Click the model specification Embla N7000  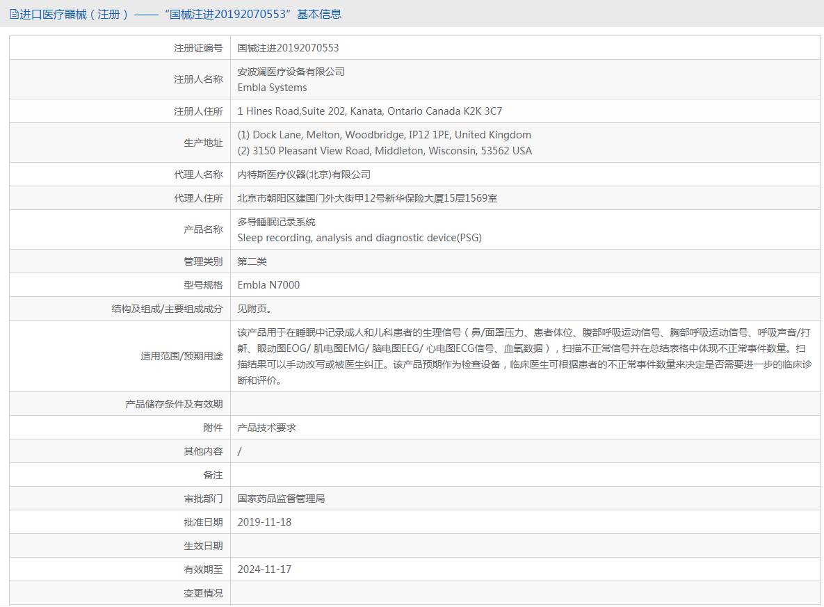point(268,285)
